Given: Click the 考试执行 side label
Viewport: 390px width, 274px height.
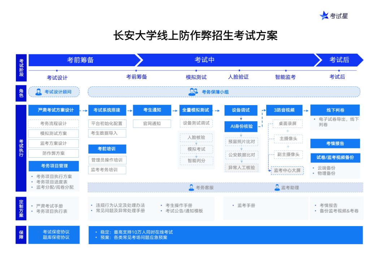Looking at the screenshot, I should (x=21, y=148).
